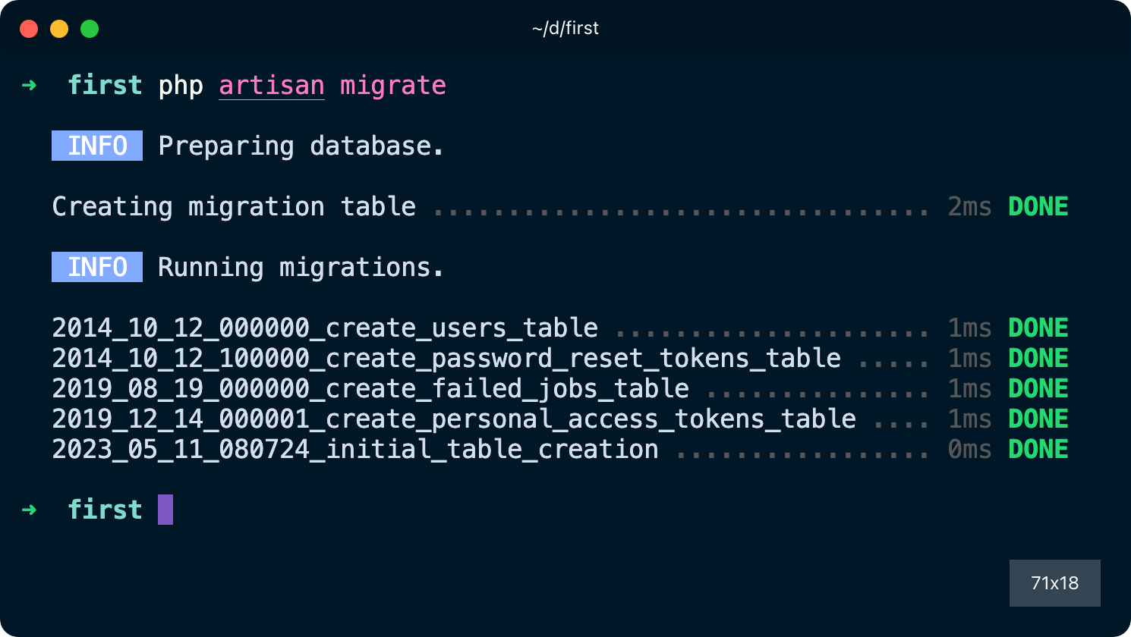The width and height of the screenshot is (1131, 637).
Task: Click the 2ms timing value
Action: pos(969,207)
